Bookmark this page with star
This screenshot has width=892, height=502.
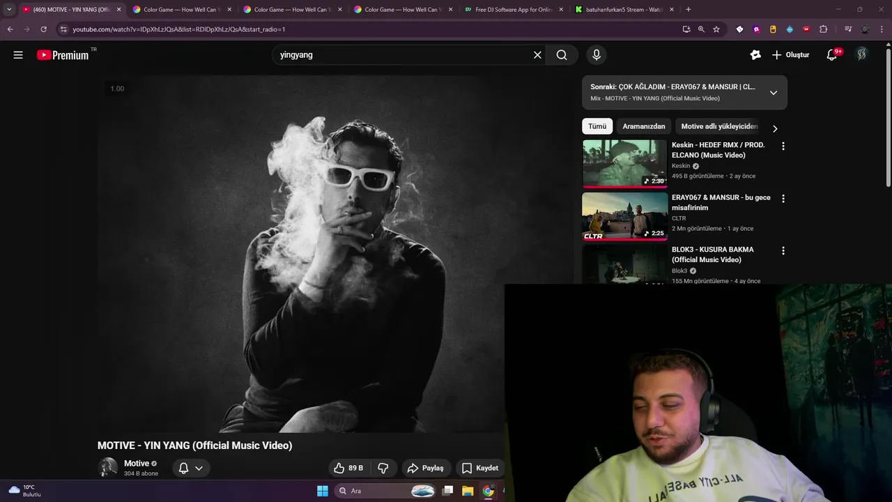[716, 29]
